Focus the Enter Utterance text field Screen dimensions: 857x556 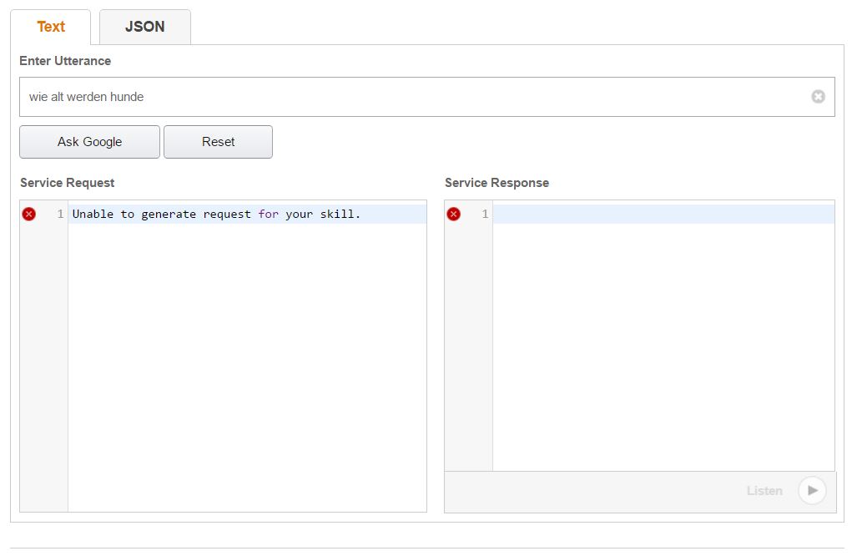click(x=409, y=97)
